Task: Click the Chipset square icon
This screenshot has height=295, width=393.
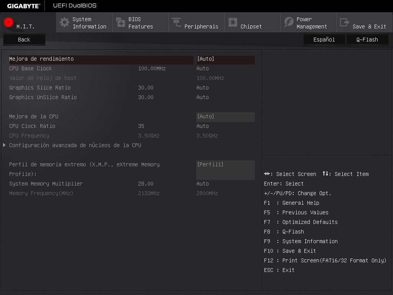Action: tap(233, 22)
